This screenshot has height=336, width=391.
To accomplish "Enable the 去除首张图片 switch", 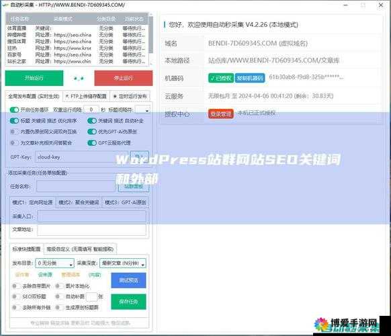I will tap(16, 286).
